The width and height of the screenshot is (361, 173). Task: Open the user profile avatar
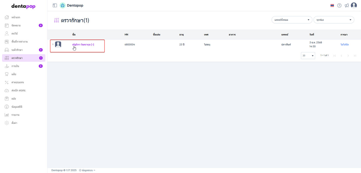click(x=354, y=5)
